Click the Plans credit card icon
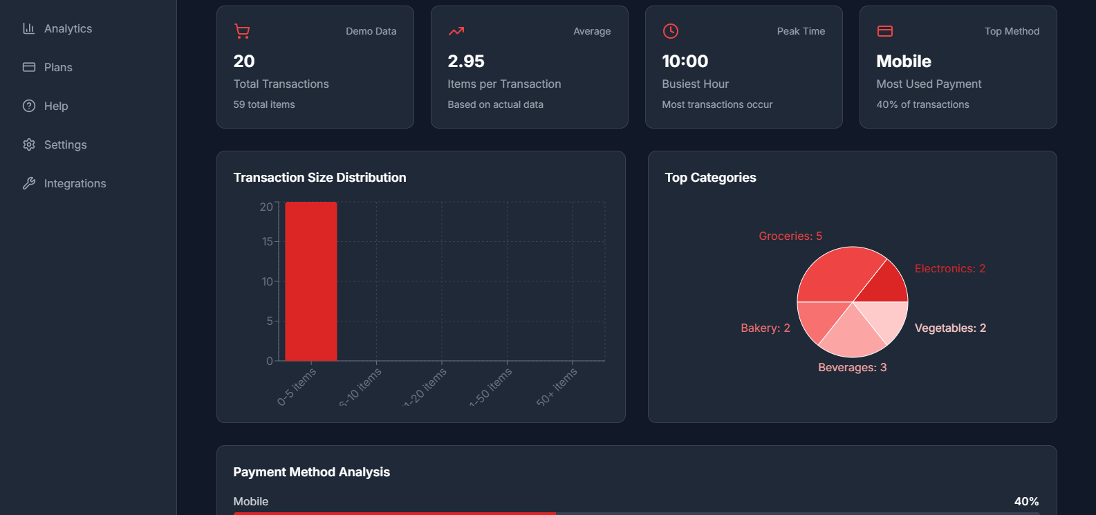This screenshot has width=1096, height=515. [x=29, y=67]
